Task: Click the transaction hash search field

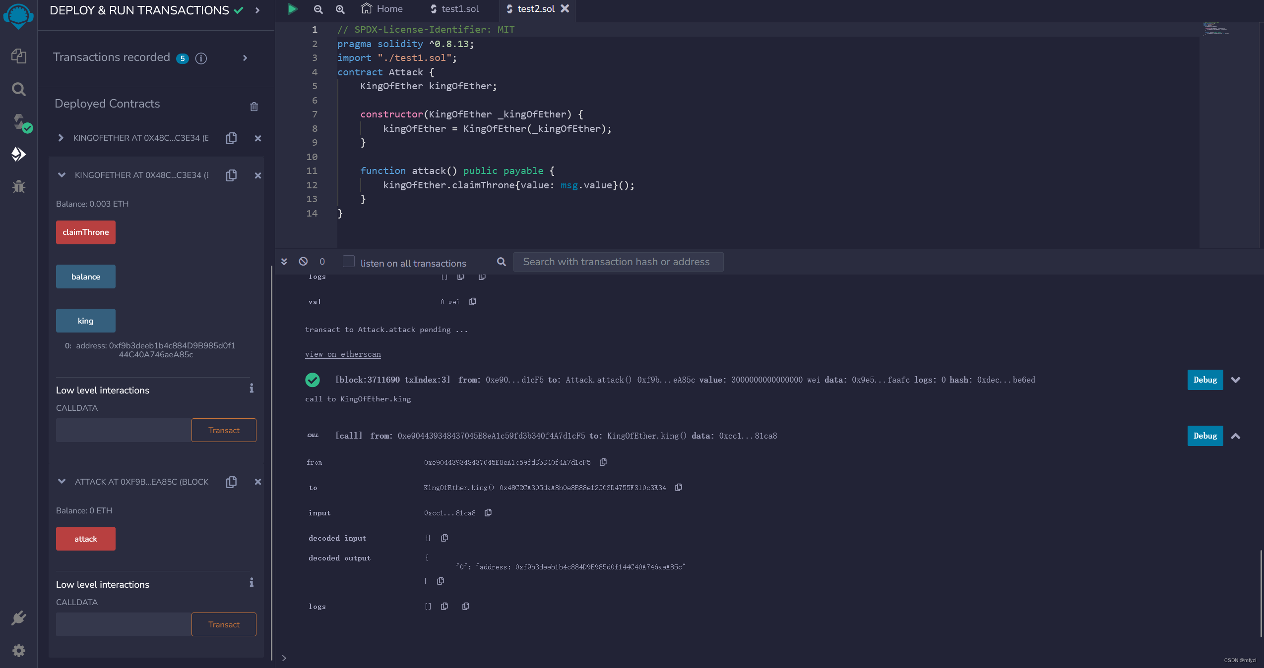Action: pos(618,262)
